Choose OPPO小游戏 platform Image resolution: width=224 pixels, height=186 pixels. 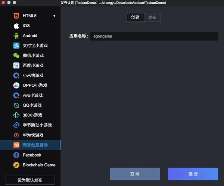[x=35, y=86]
